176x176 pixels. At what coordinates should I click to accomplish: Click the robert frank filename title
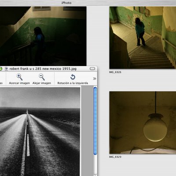[43, 69]
